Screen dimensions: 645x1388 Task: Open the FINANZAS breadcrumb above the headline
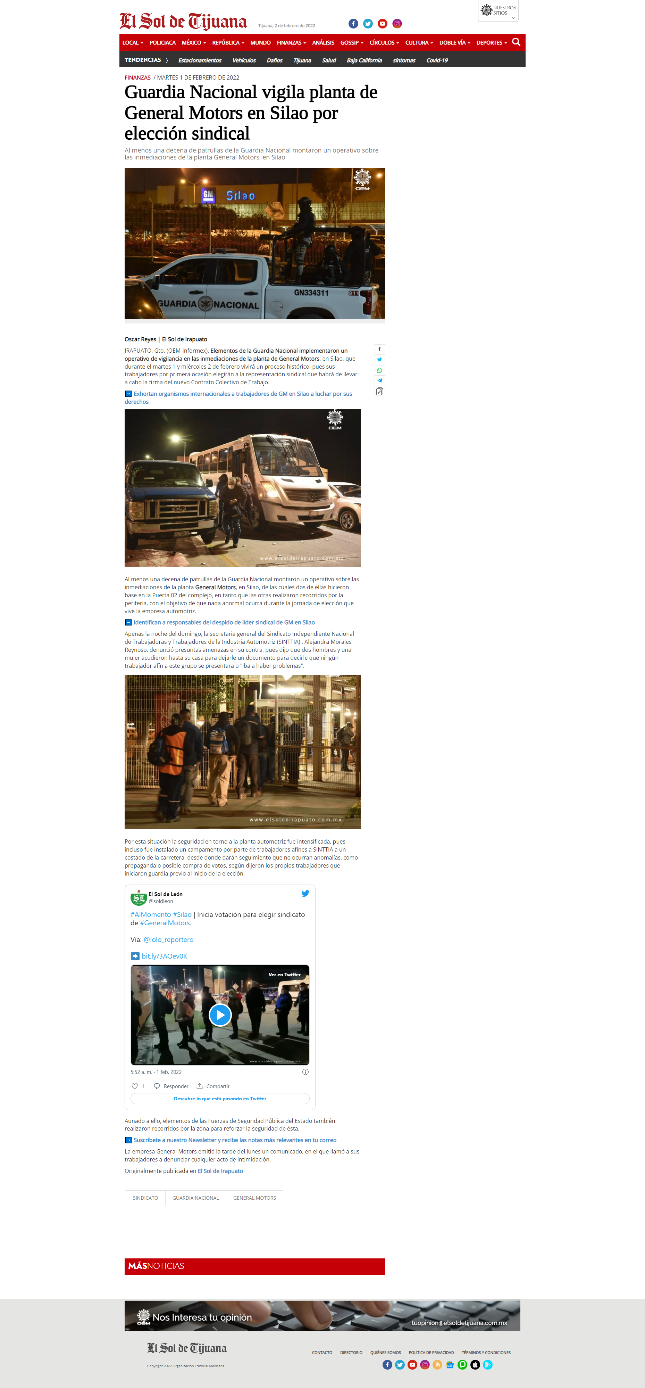pos(137,77)
